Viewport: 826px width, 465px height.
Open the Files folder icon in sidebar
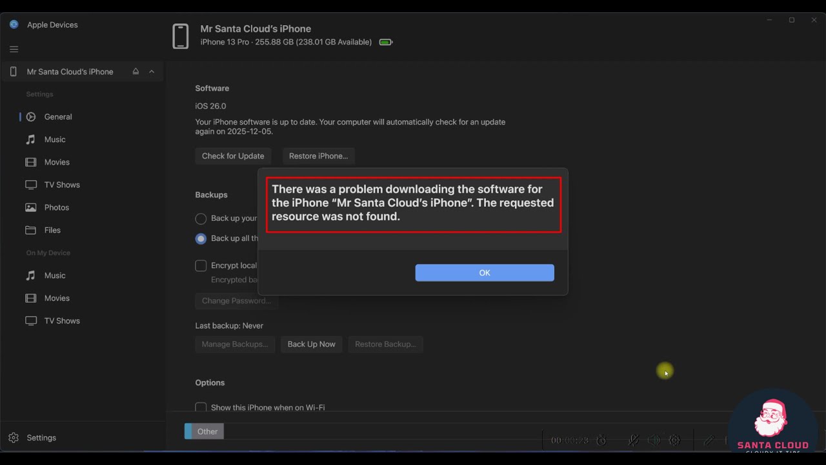[30, 230]
